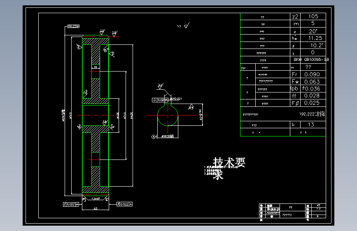Click the '技术要求' technical requirements heading

(x=229, y=168)
